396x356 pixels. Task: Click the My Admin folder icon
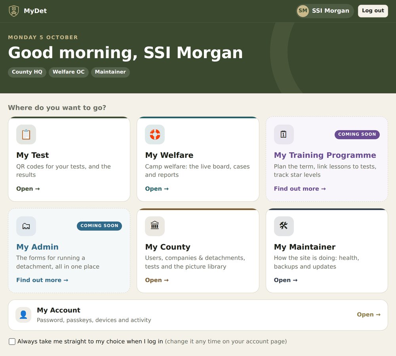click(26, 226)
